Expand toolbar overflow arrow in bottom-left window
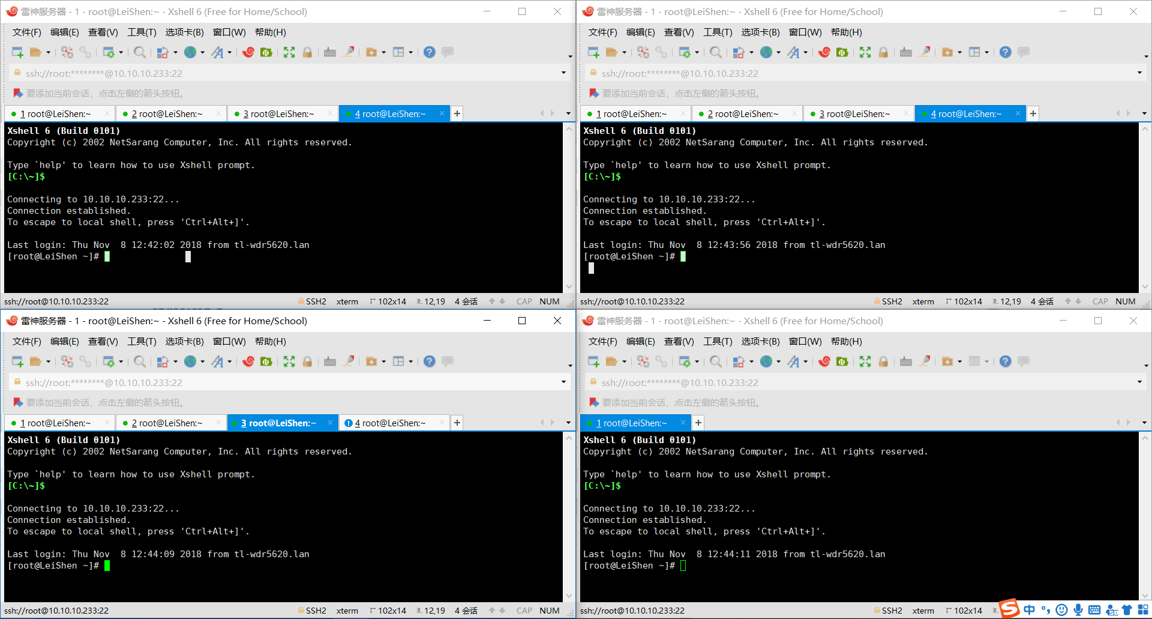The image size is (1152, 619). click(x=569, y=366)
